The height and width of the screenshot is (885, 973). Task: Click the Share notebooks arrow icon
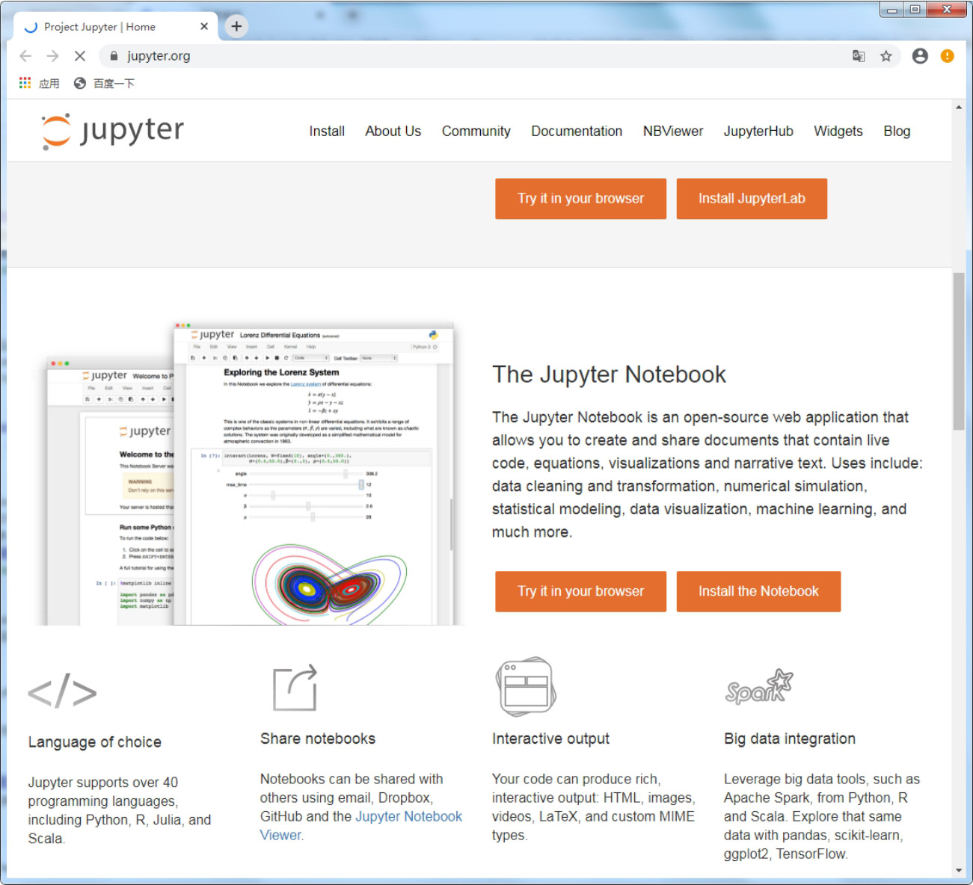[x=295, y=688]
